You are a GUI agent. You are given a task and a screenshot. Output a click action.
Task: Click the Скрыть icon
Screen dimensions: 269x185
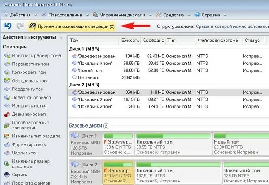point(7,175)
